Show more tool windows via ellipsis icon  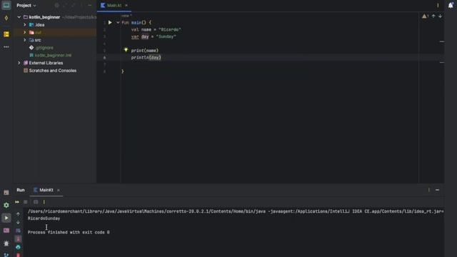(x=6, y=47)
